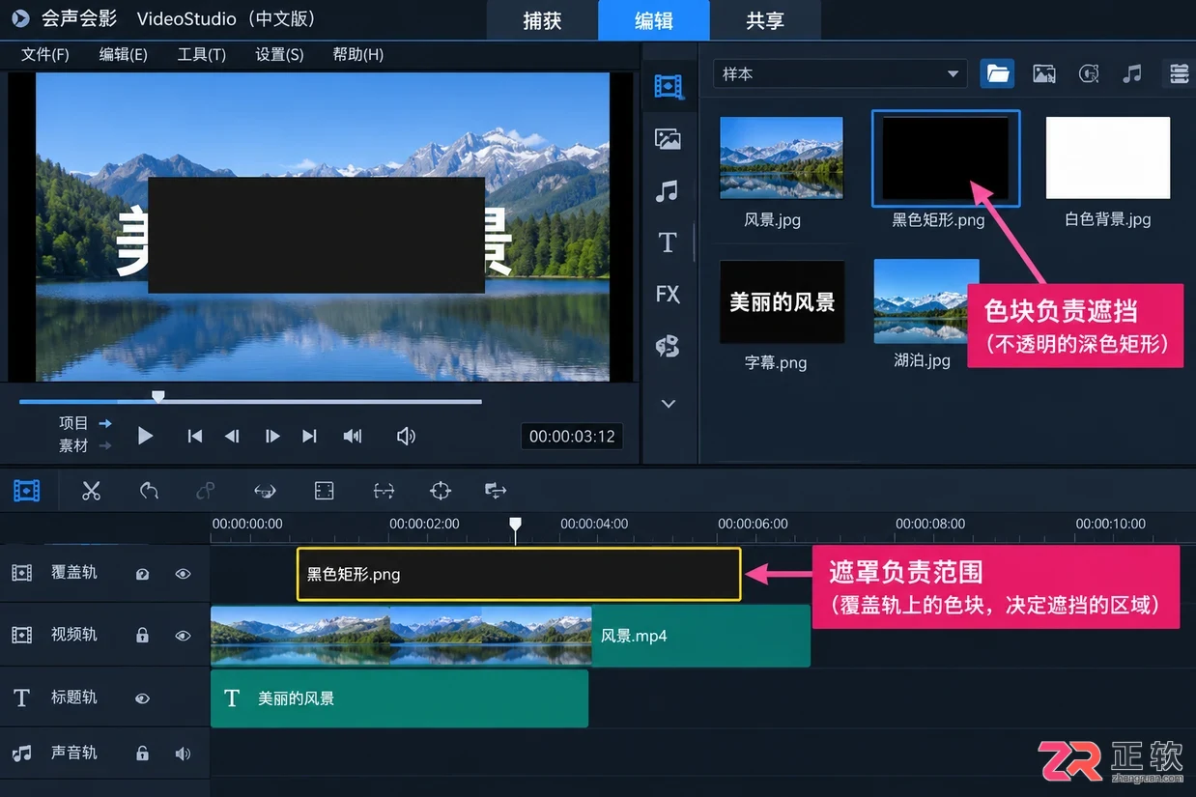Click the preview scrubber slider handle
This screenshot has width=1196, height=797.
pos(158,397)
